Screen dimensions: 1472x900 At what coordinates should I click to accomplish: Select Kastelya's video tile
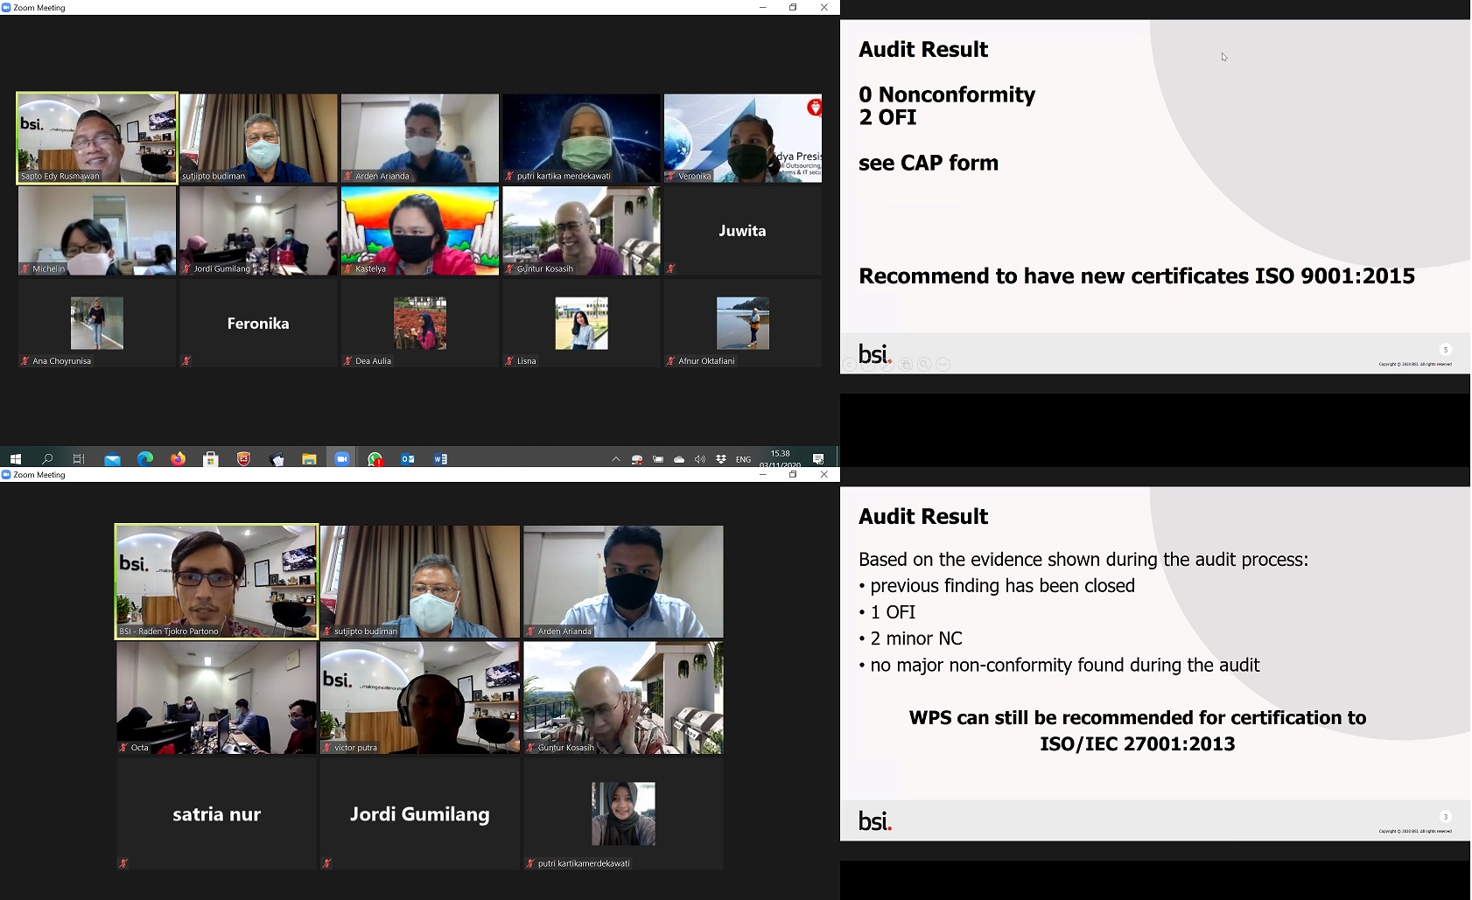pos(420,231)
